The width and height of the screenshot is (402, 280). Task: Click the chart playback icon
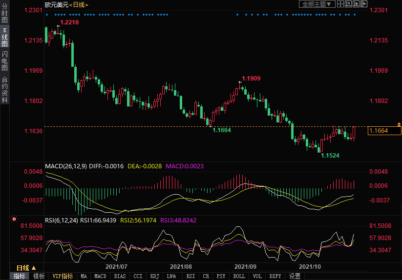pos(356,4)
